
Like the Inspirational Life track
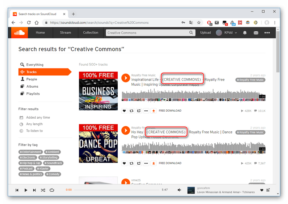pos(124,111)
